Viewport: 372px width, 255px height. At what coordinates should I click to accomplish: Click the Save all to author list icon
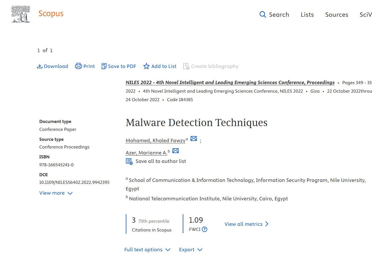pyautogui.click(x=129, y=161)
